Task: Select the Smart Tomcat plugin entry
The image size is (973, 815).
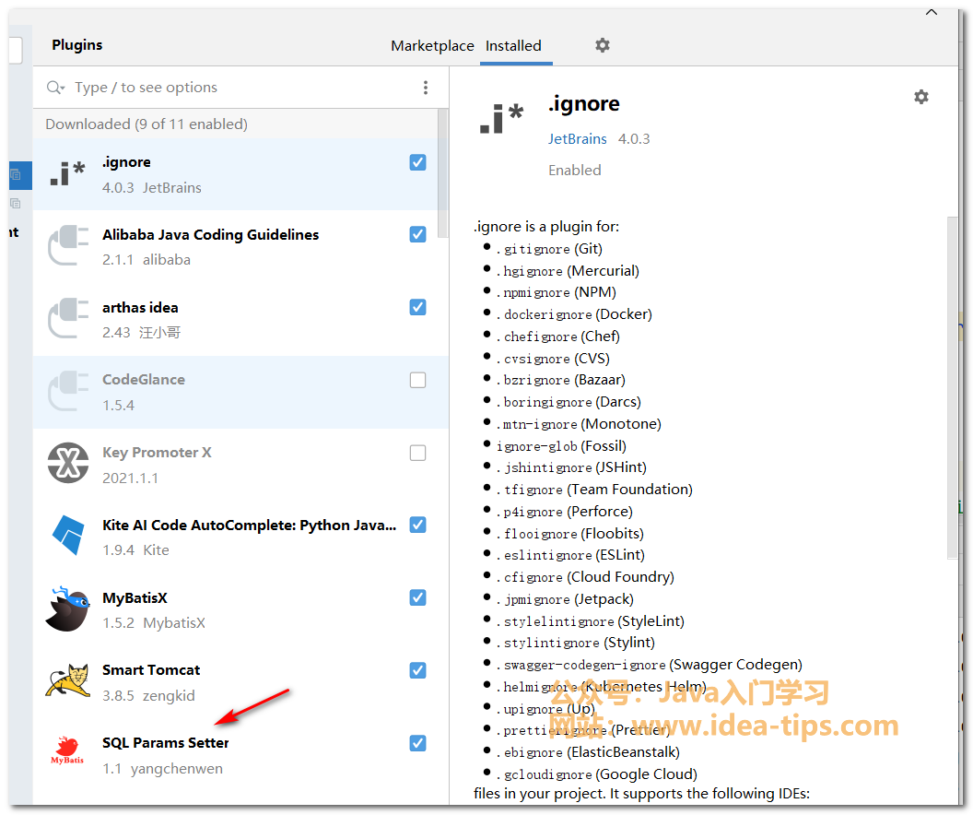Action: pos(240,683)
